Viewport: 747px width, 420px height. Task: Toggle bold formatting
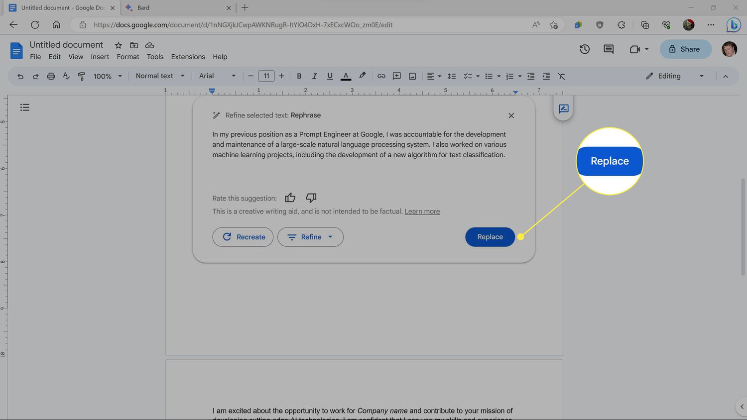click(x=299, y=76)
